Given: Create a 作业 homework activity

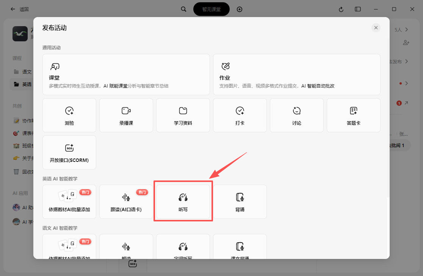Looking at the screenshot, I should pyautogui.click(x=297, y=74).
